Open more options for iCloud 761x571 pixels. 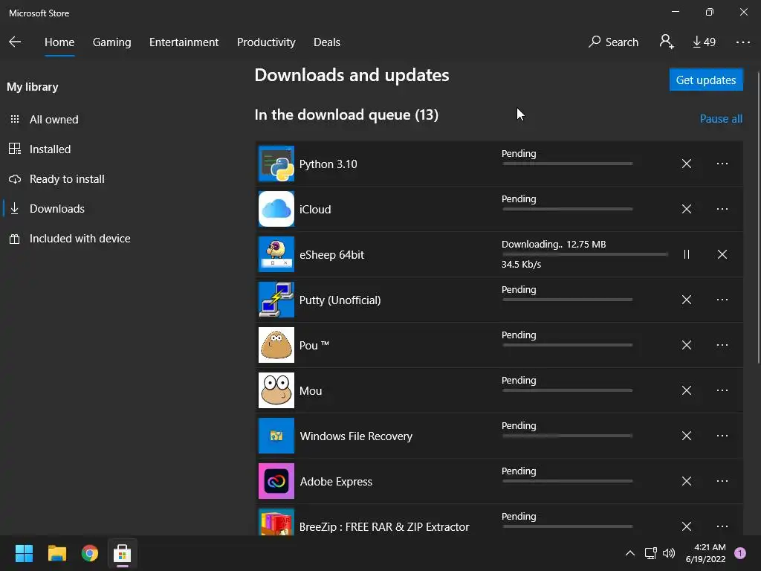[722, 209]
